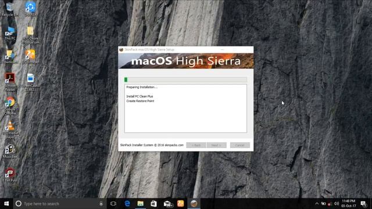The image size is (372, 209).
Task: Minimize the SkinPack setup window
Action: [222, 49]
